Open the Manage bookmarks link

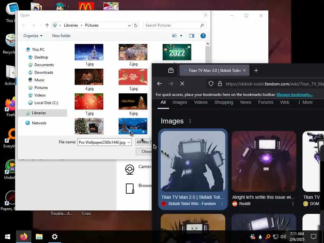(295, 95)
